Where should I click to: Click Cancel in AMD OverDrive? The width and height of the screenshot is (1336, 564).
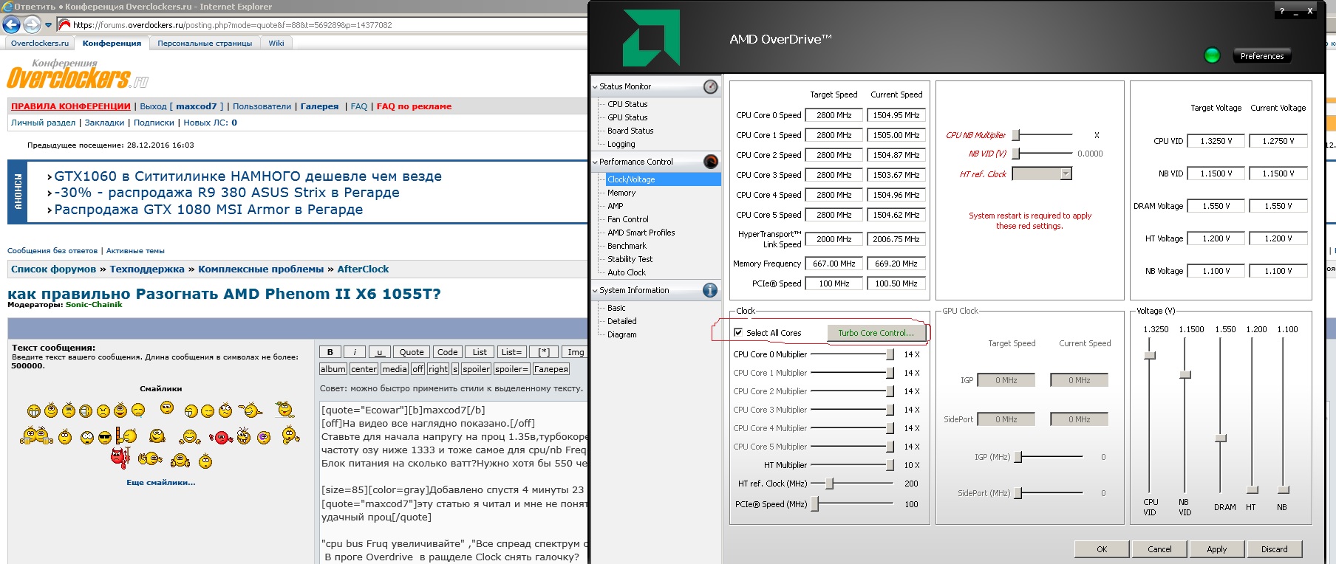[1159, 549]
